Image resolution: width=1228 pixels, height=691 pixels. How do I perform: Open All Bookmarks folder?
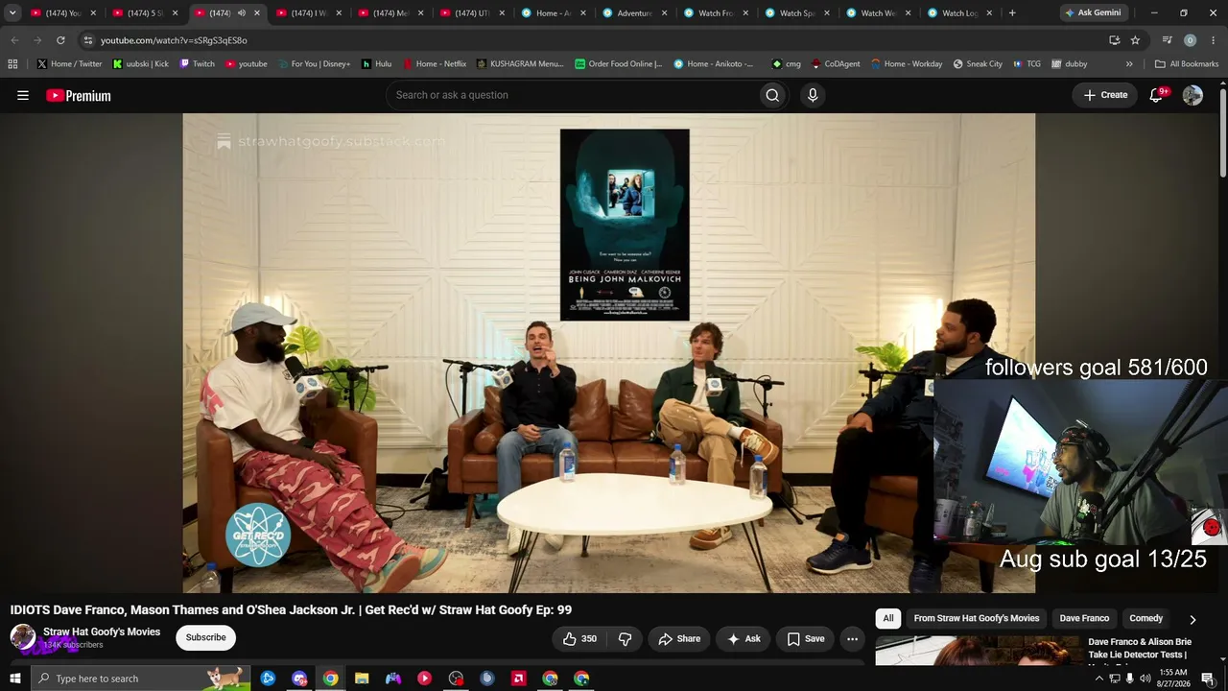pyautogui.click(x=1187, y=64)
